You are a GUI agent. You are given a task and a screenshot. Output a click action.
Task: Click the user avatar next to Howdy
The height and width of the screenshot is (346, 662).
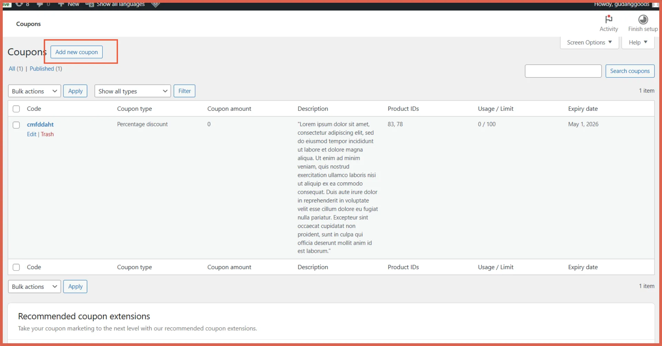[655, 4]
